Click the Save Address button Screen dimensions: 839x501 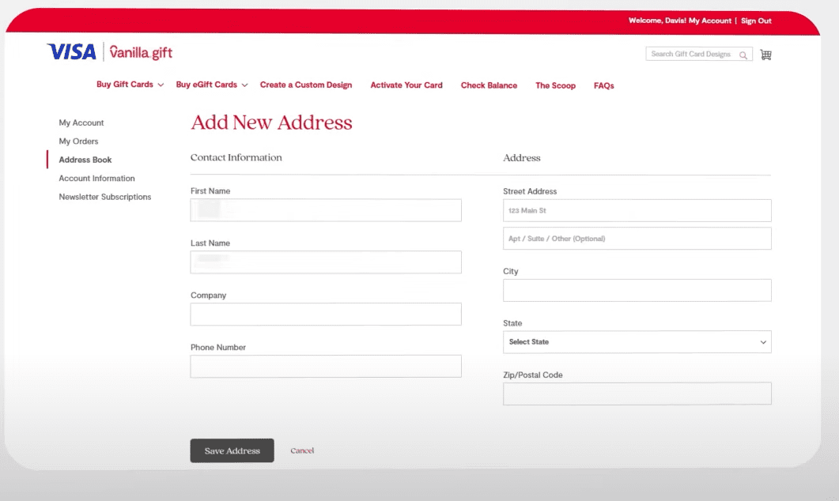coord(232,450)
